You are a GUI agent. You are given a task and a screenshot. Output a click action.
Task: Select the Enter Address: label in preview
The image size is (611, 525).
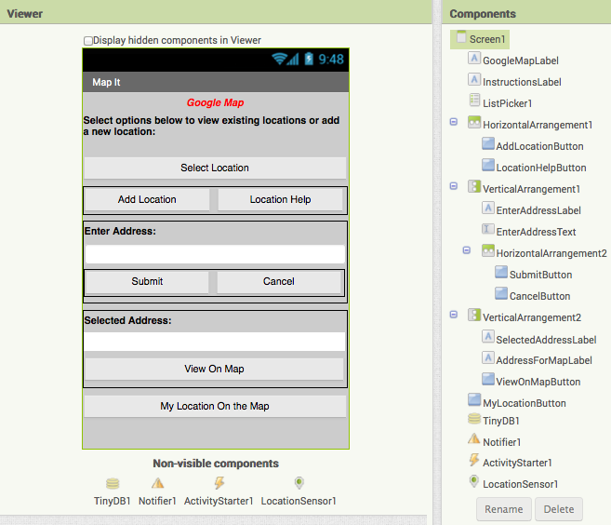[x=120, y=231]
